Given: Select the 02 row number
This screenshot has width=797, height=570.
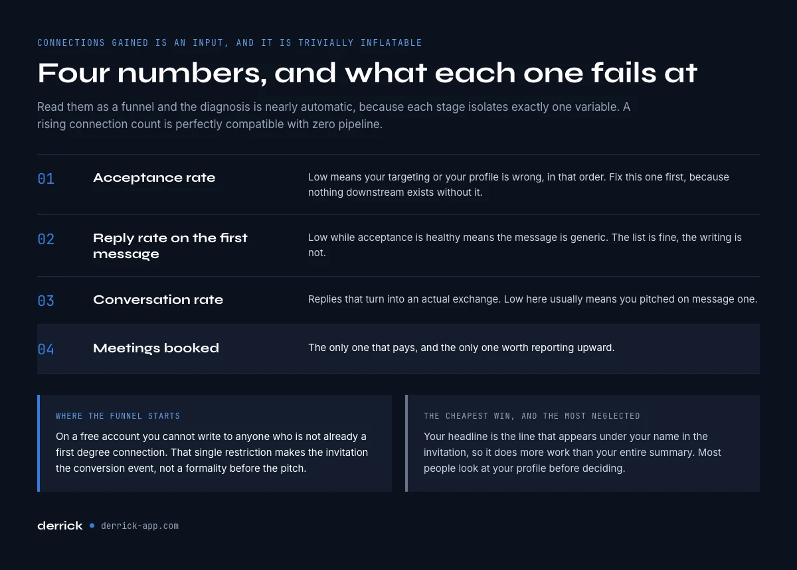Looking at the screenshot, I should 46,239.
